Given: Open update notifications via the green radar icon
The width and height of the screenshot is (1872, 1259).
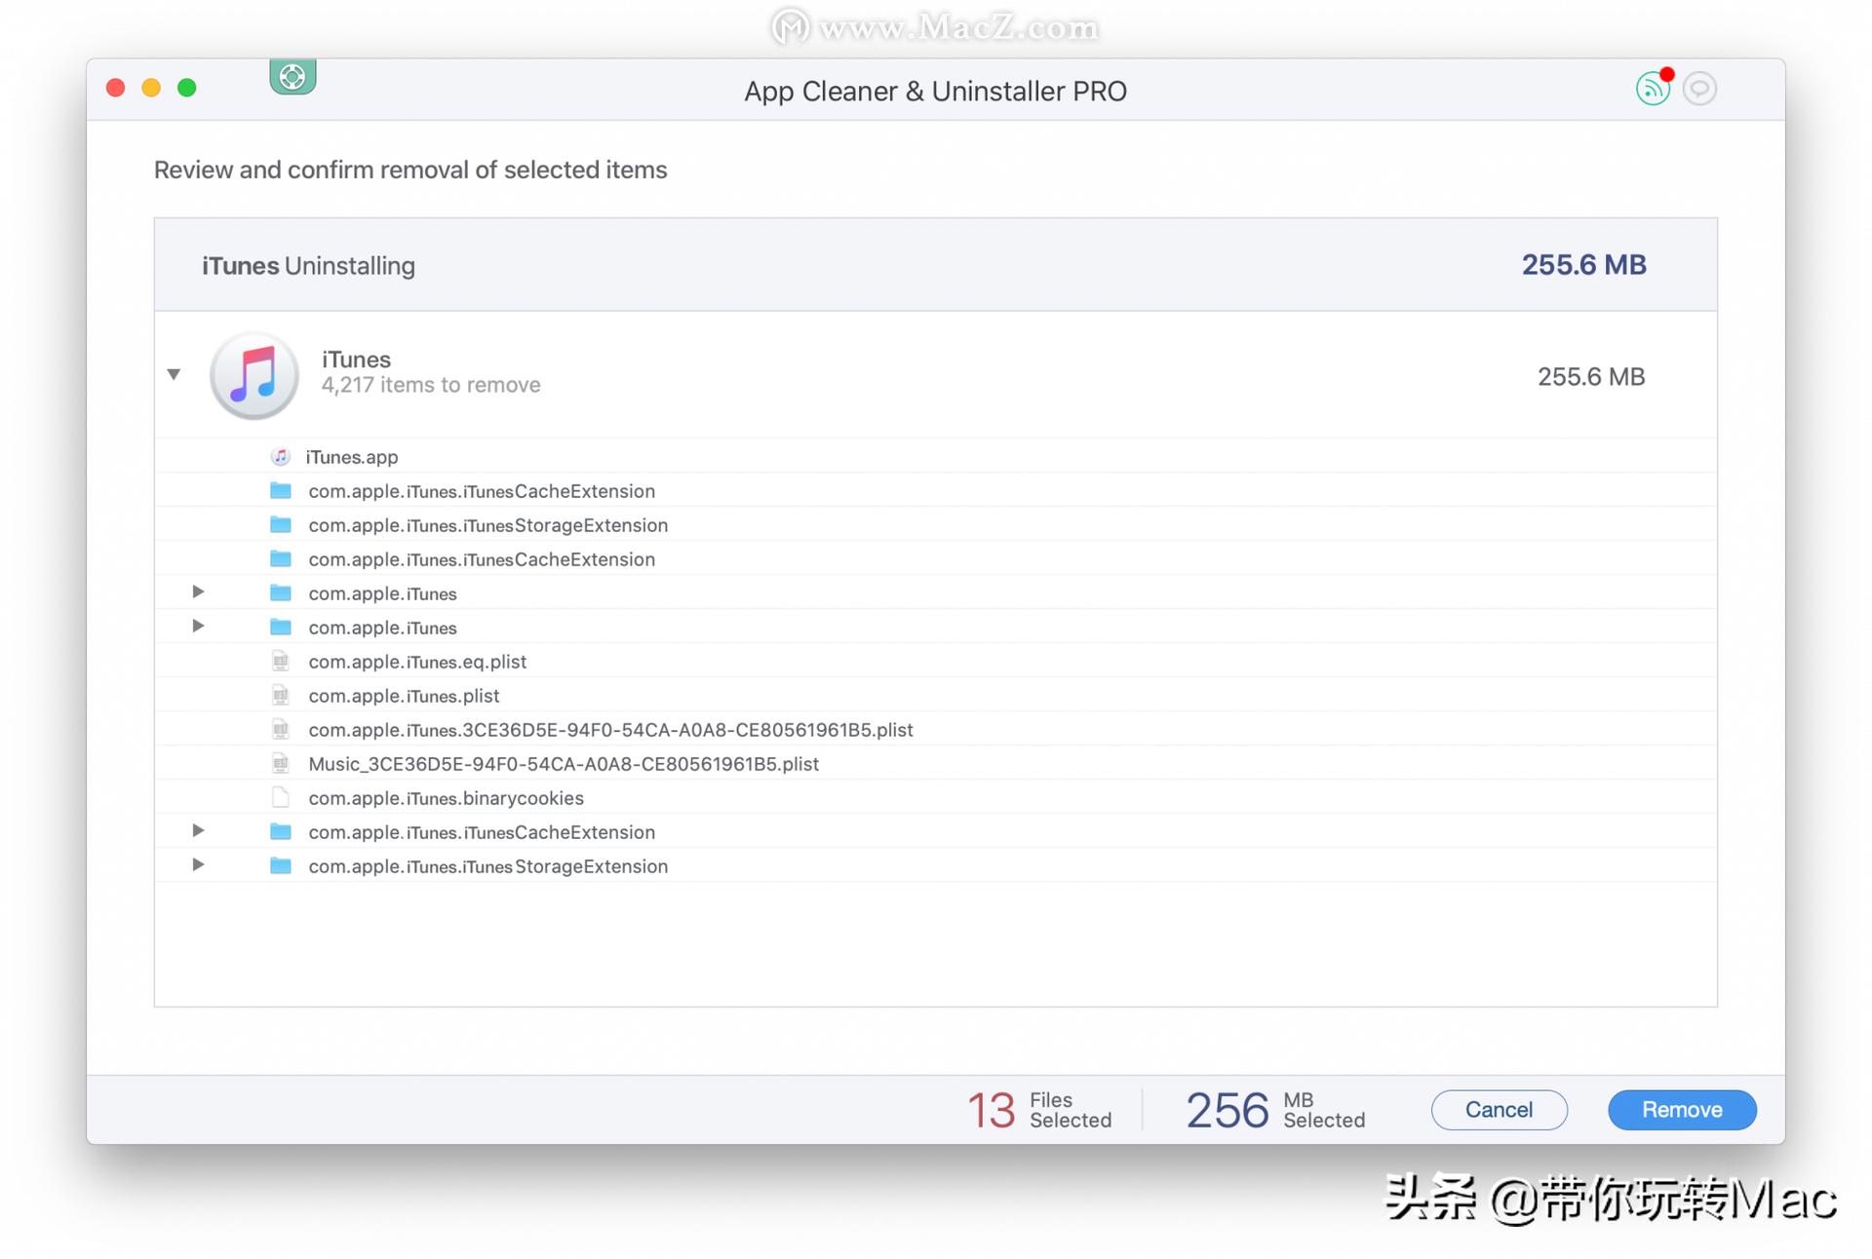Looking at the screenshot, I should (x=1652, y=88).
